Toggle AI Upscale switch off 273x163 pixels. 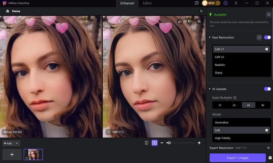coord(268,89)
